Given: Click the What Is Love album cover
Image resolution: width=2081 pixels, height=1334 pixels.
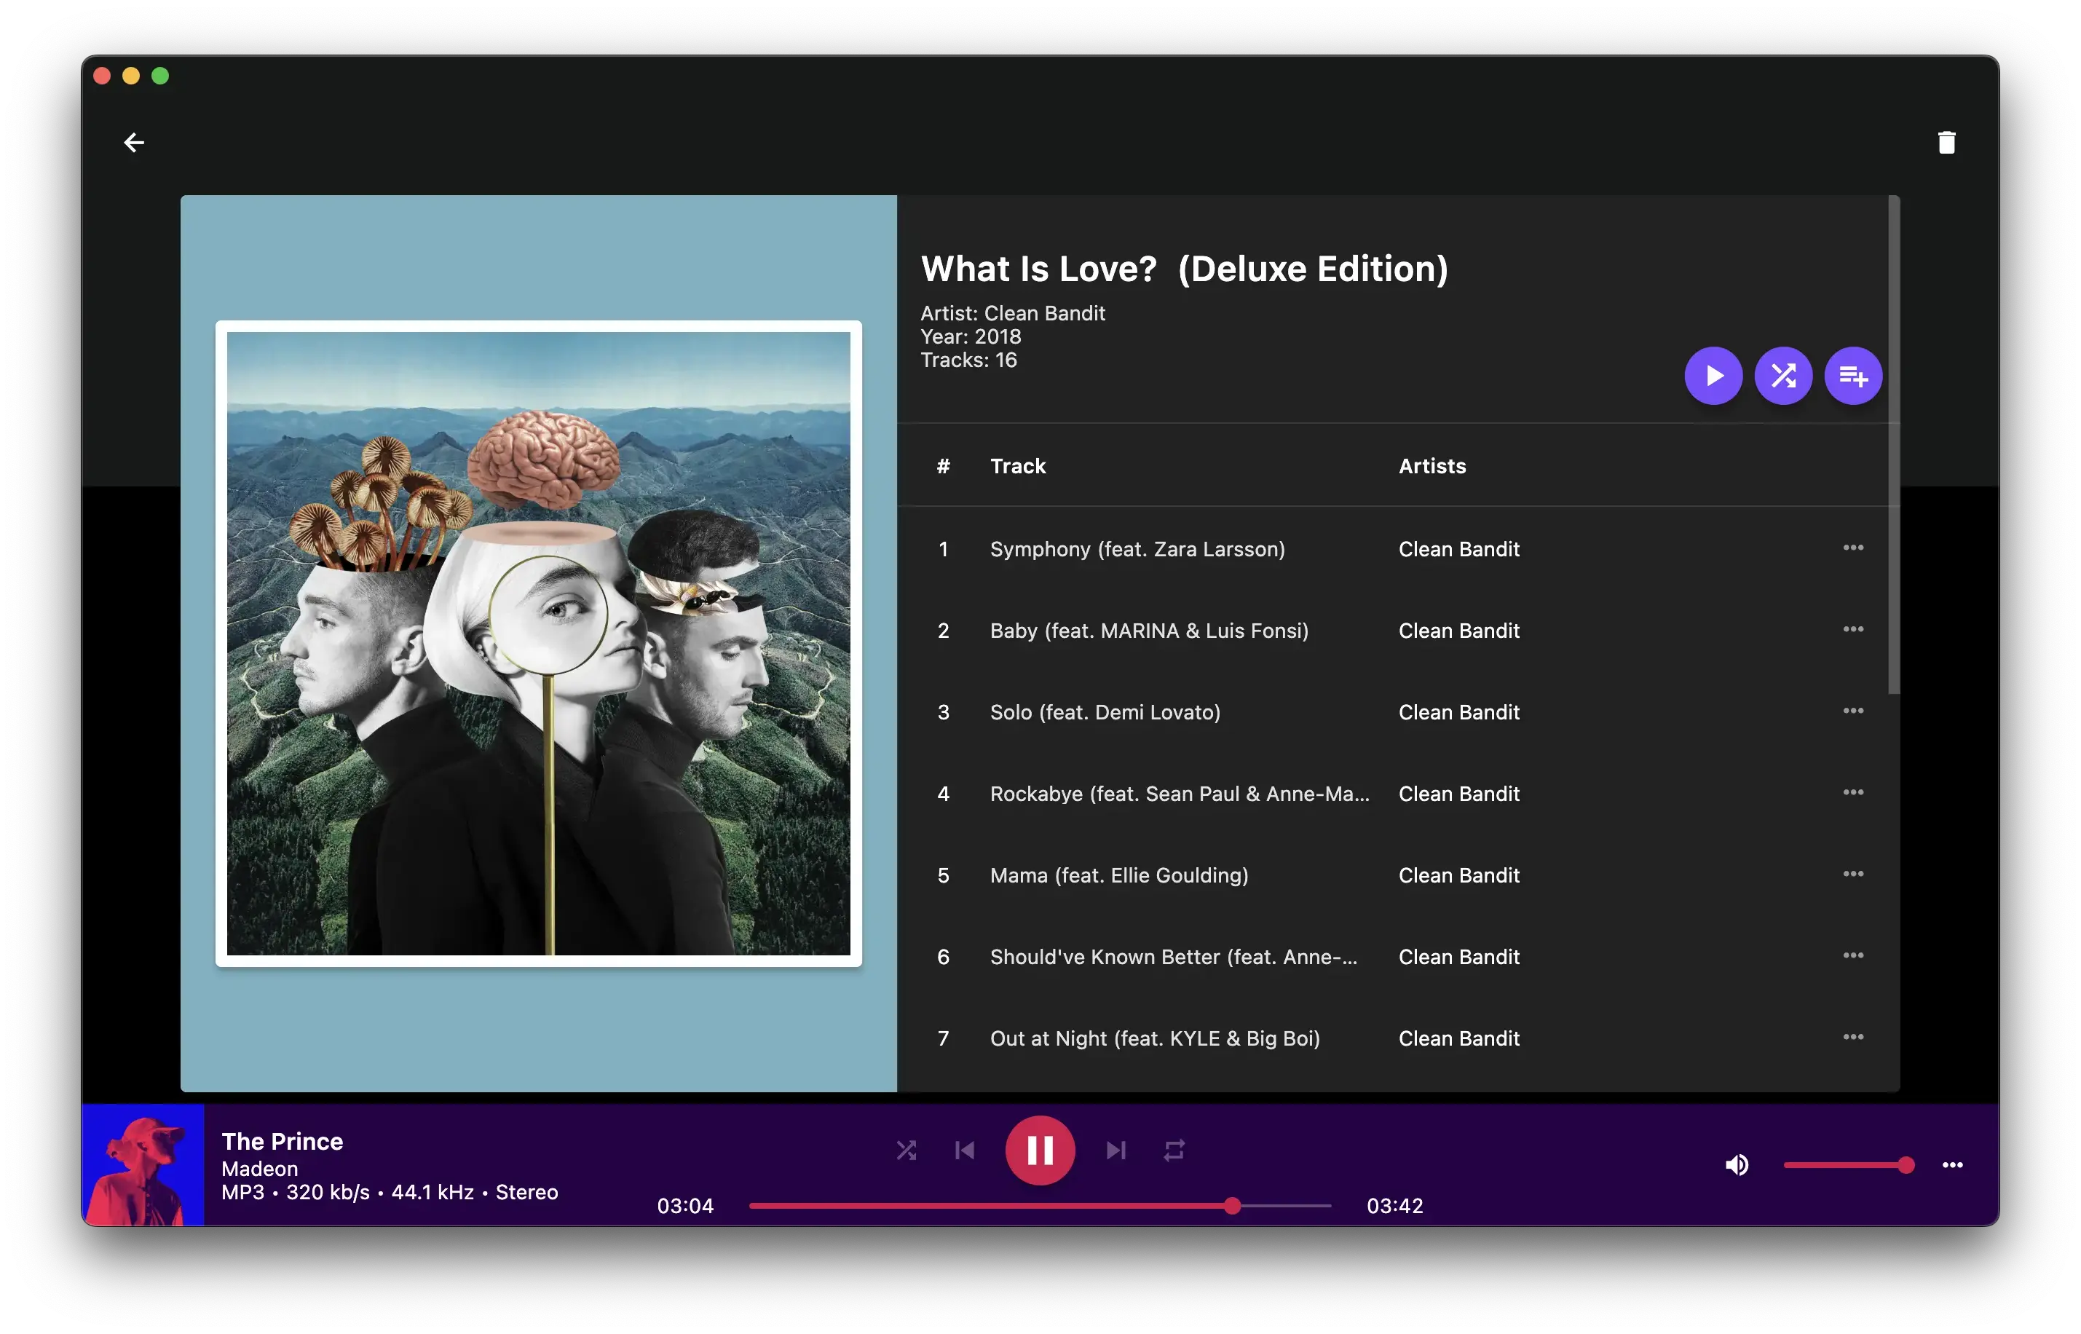Looking at the screenshot, I should 538,643.
